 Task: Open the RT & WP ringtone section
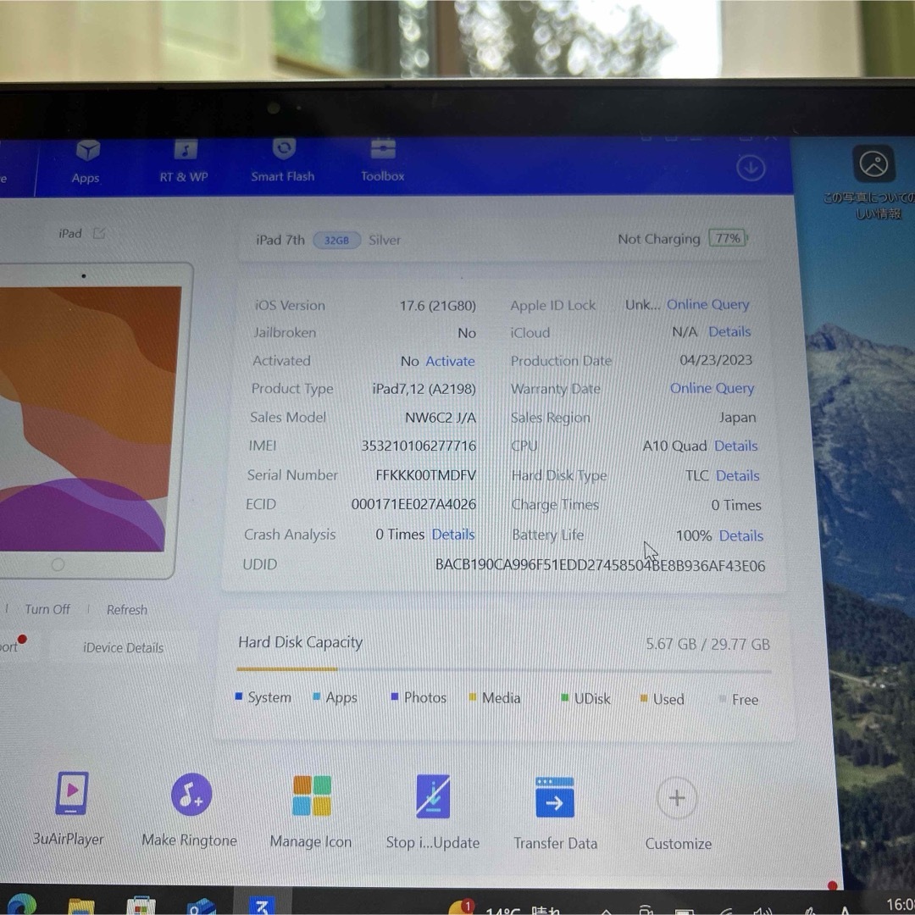tap(184, 162)
